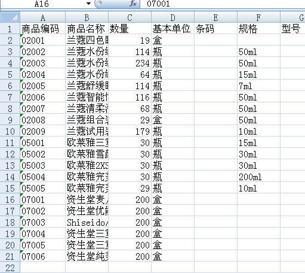Select cell containing 02001
The image size is (305, 273).
43,40
